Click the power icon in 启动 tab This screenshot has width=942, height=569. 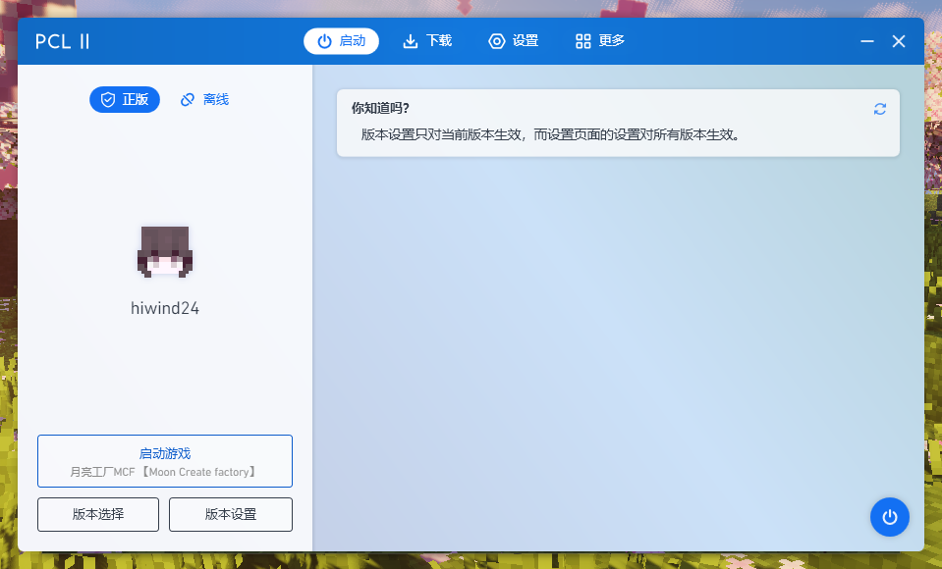324,41
